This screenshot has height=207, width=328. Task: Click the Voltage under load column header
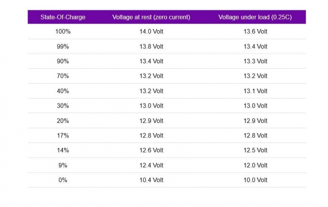[x=255, y=17]
